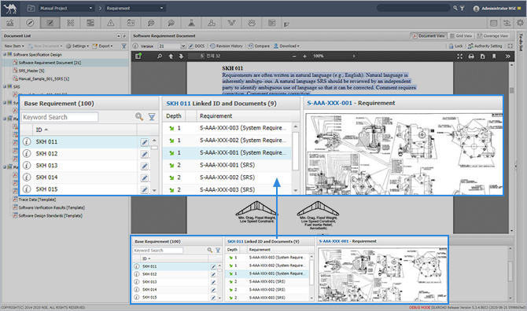Image resolution: width=527 pixels, height=311 pixels.
Task: Select the active requirement edit module icon
Action: (50, 23)
